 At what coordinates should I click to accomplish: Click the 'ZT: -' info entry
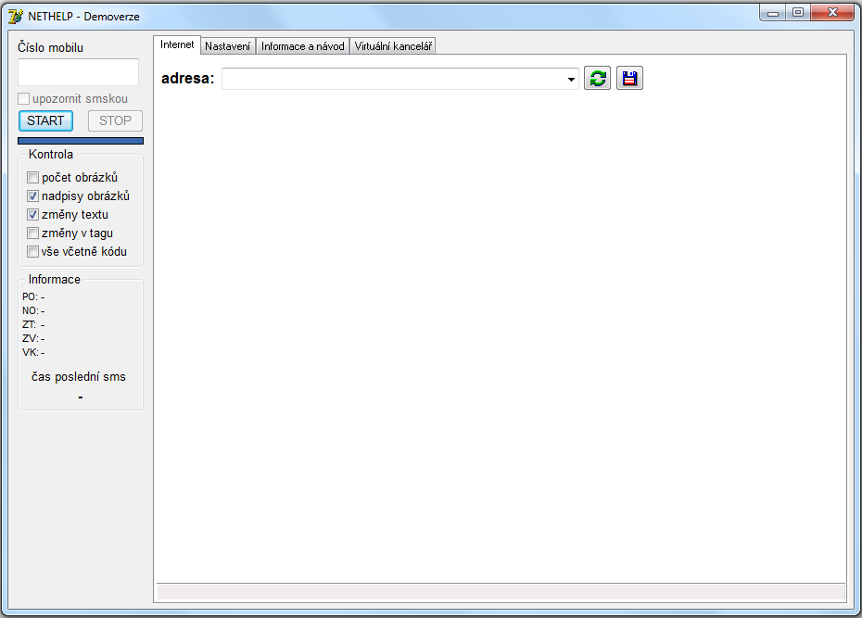tap(33, 324)
